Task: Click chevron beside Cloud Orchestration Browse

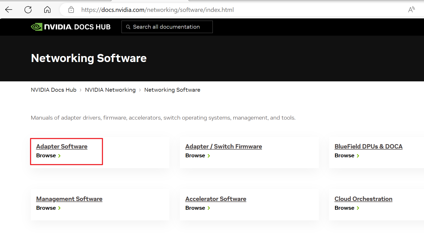Action: [x=358, y=208]
